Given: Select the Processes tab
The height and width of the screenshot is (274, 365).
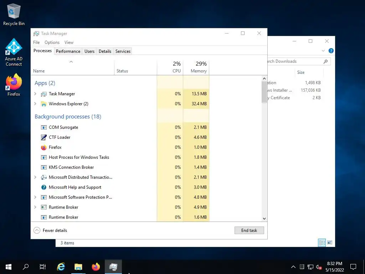Looking at the screenshot, I should 43,51.
